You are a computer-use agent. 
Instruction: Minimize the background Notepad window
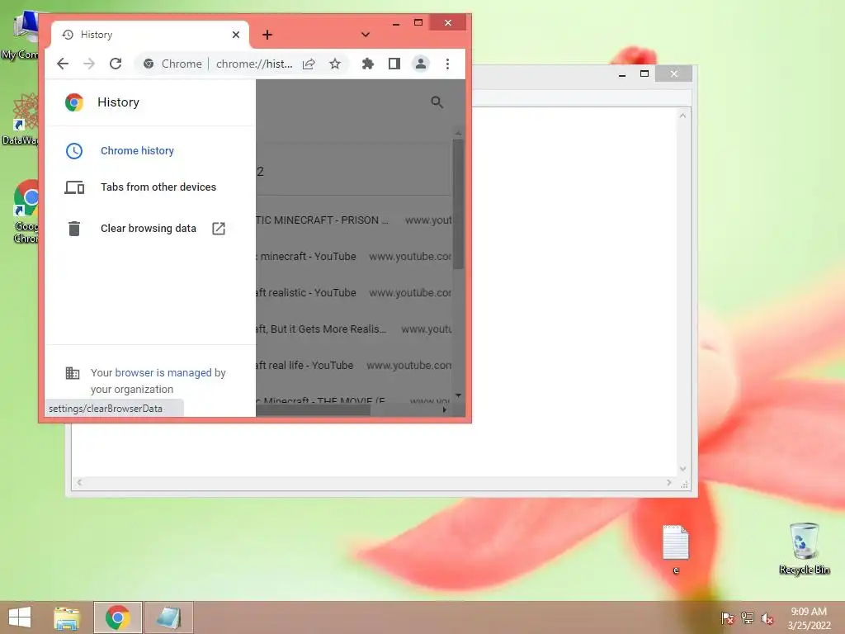point(622,74)
